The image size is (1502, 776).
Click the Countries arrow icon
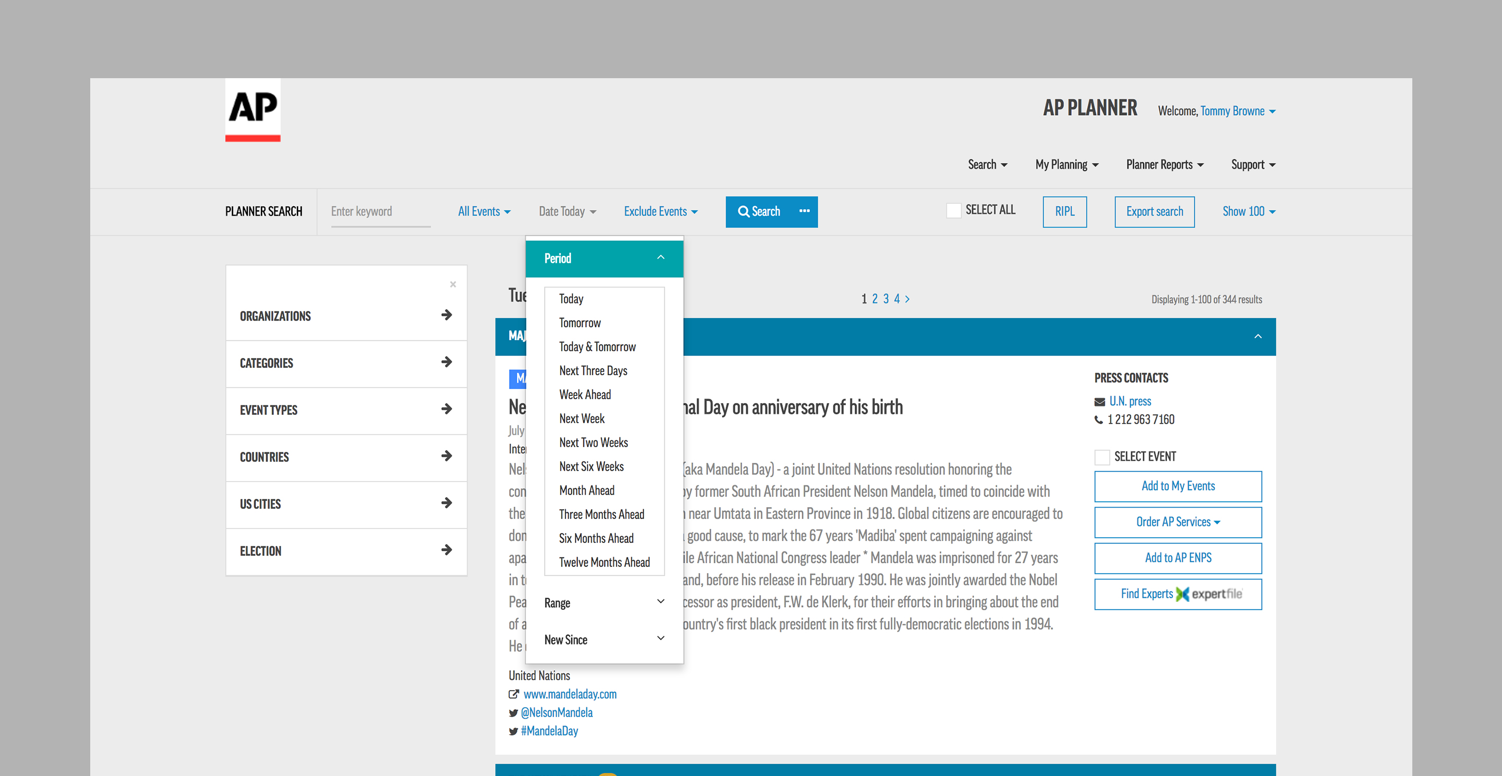[x=446, y=456]
